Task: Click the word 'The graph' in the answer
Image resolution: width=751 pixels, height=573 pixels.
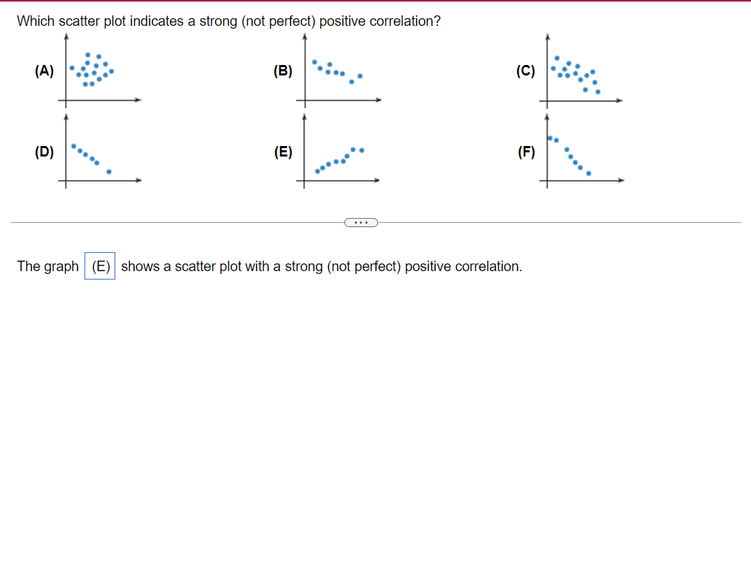Action: (x=48, y=266)
